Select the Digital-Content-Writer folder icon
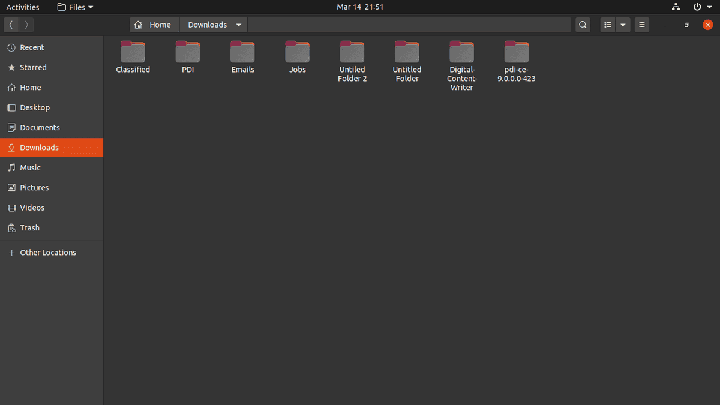Image resolution: width=720 pixels, height=405 pixels. 462,52
